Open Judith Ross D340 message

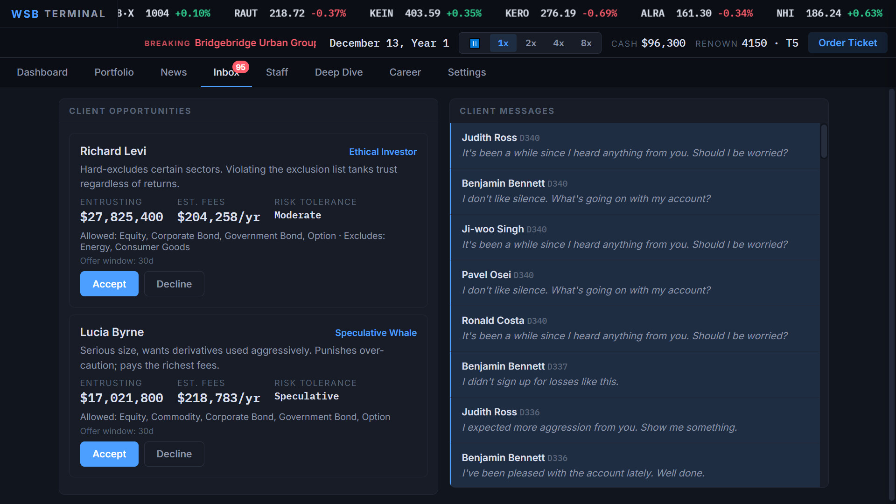(635, 146)
